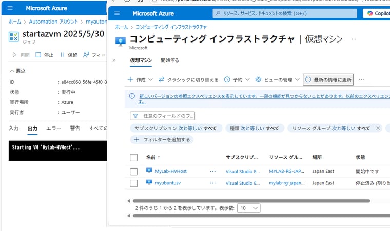Image resolution: width=390 pixels, height=231 pixels.
Task: Open toolbar overflow ellipsis menu
Action: point(361,79)
